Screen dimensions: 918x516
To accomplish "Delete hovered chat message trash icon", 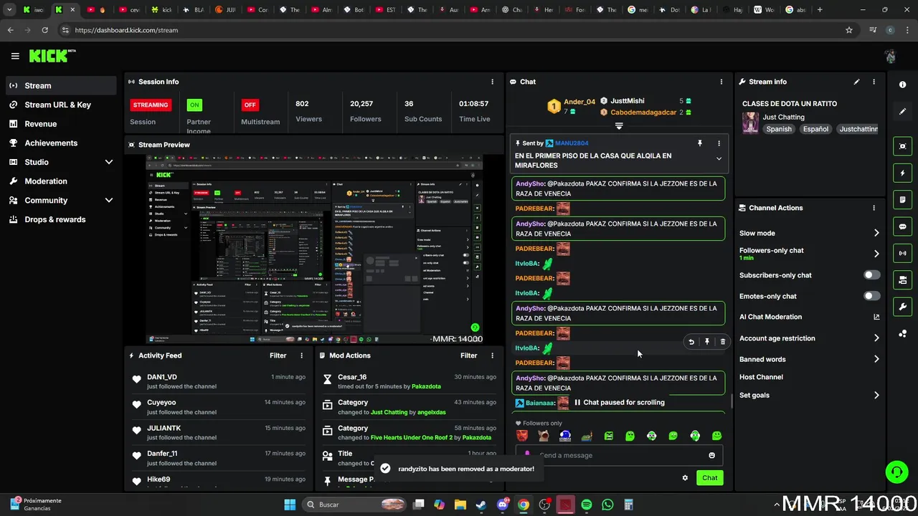I will click(x=723, y=342).
